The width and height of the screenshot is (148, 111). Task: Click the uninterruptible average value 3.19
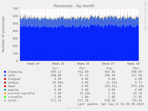112,93
